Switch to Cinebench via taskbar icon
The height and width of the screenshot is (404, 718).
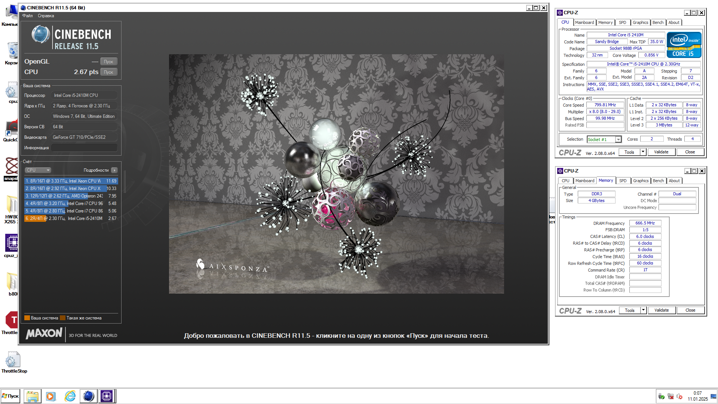tap(88, 396)
